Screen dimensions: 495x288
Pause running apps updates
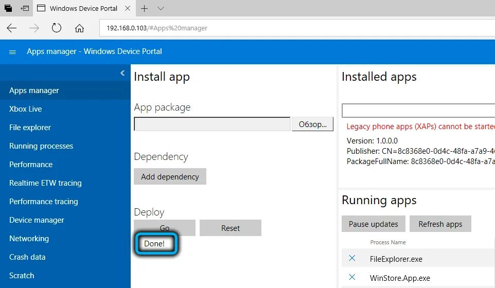click(373, 224)
